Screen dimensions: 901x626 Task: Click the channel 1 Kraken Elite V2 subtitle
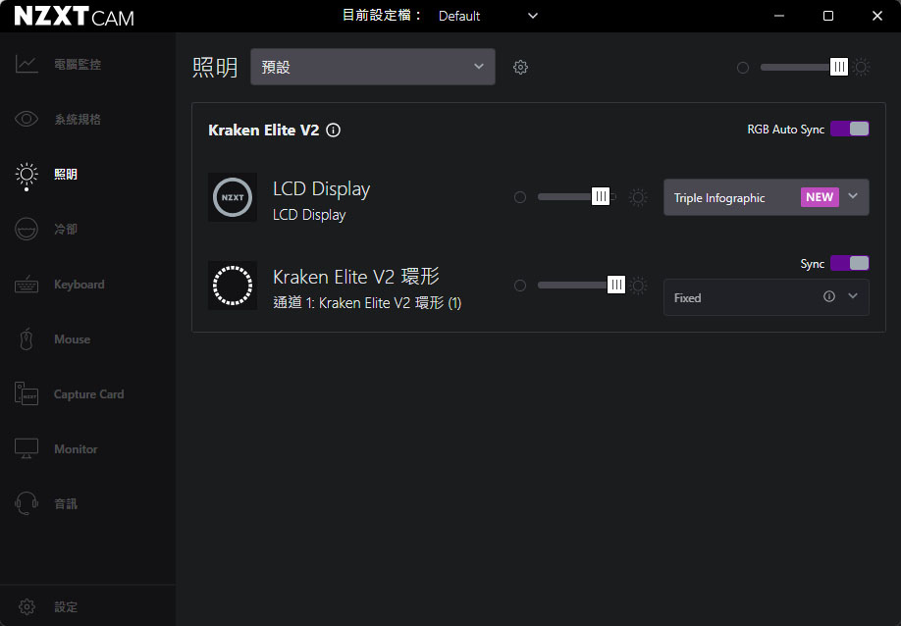click(x=367, y=302)
